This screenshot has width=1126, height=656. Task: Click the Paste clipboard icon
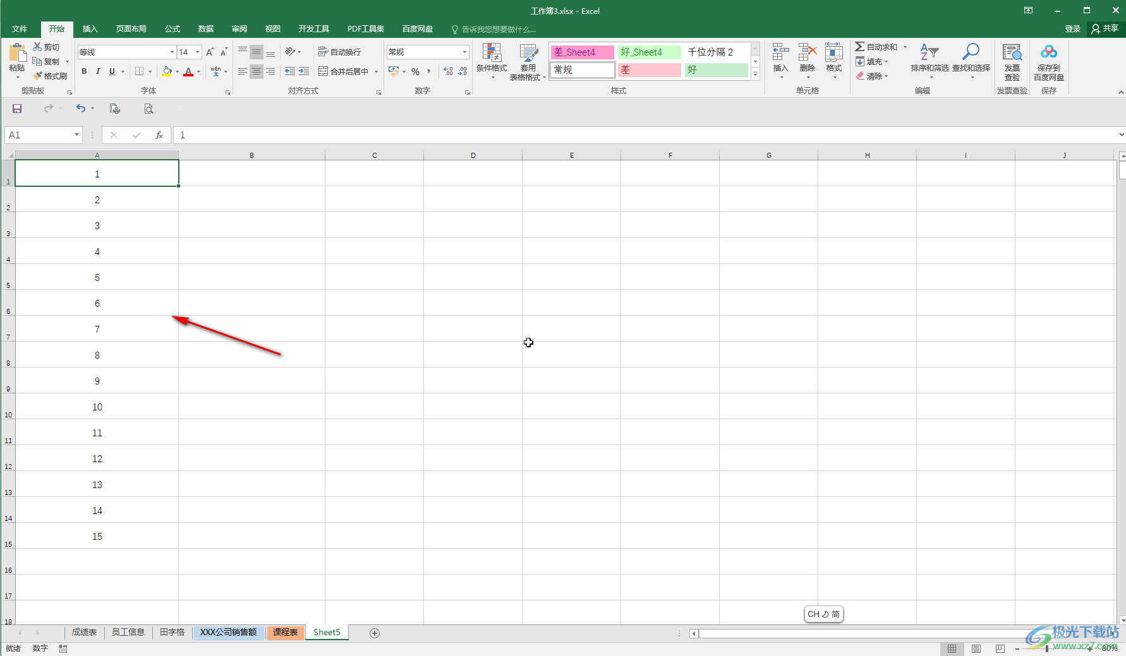[17, 53]
